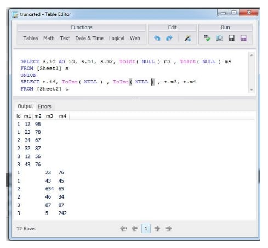
Task: Click m4 value 65
Action: [61, 189]
